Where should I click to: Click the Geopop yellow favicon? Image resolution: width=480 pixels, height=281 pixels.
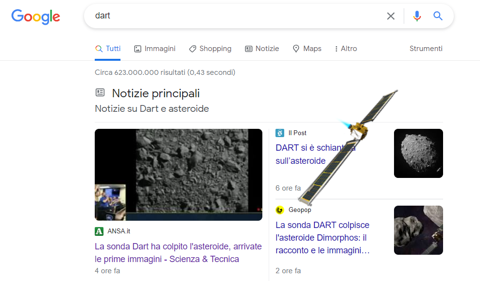click(x=280, y=210)
